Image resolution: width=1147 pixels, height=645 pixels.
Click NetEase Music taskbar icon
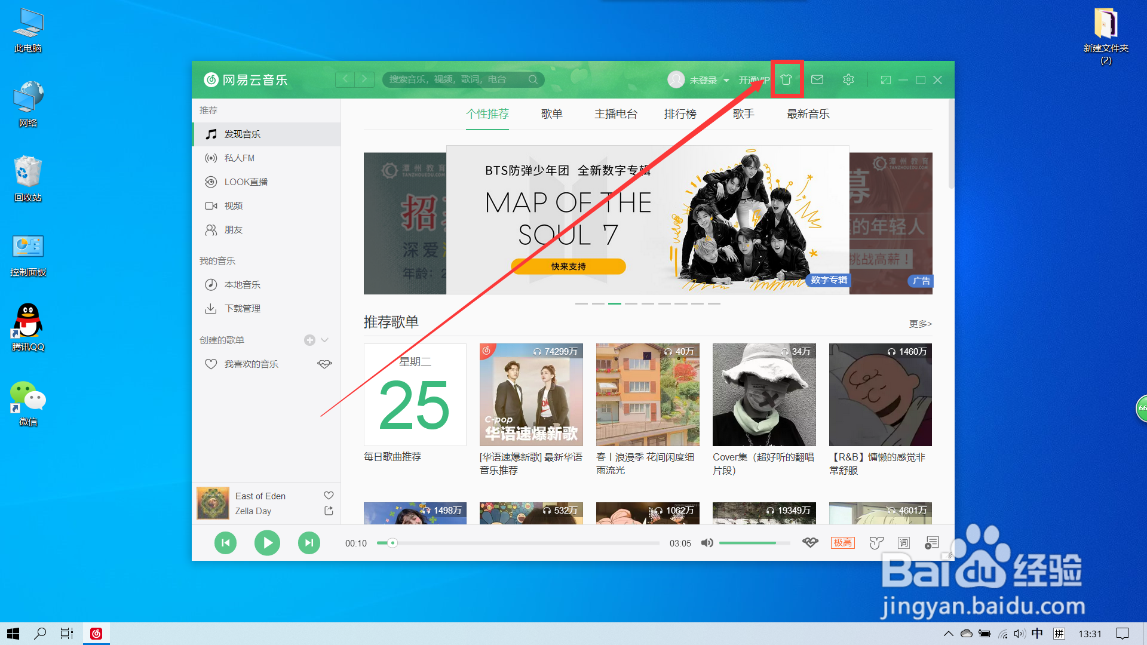click(96, 634)
